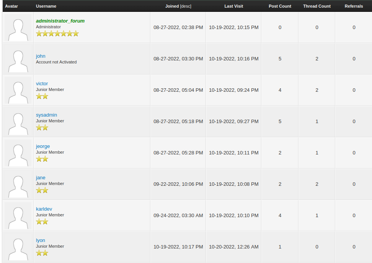Open karldev's profile
This screenshot has height=263, width=372.
[x=44, y=209]
